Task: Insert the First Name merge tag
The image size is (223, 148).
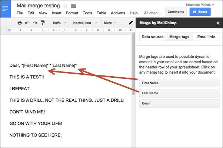Action: (x=180, y=83)
